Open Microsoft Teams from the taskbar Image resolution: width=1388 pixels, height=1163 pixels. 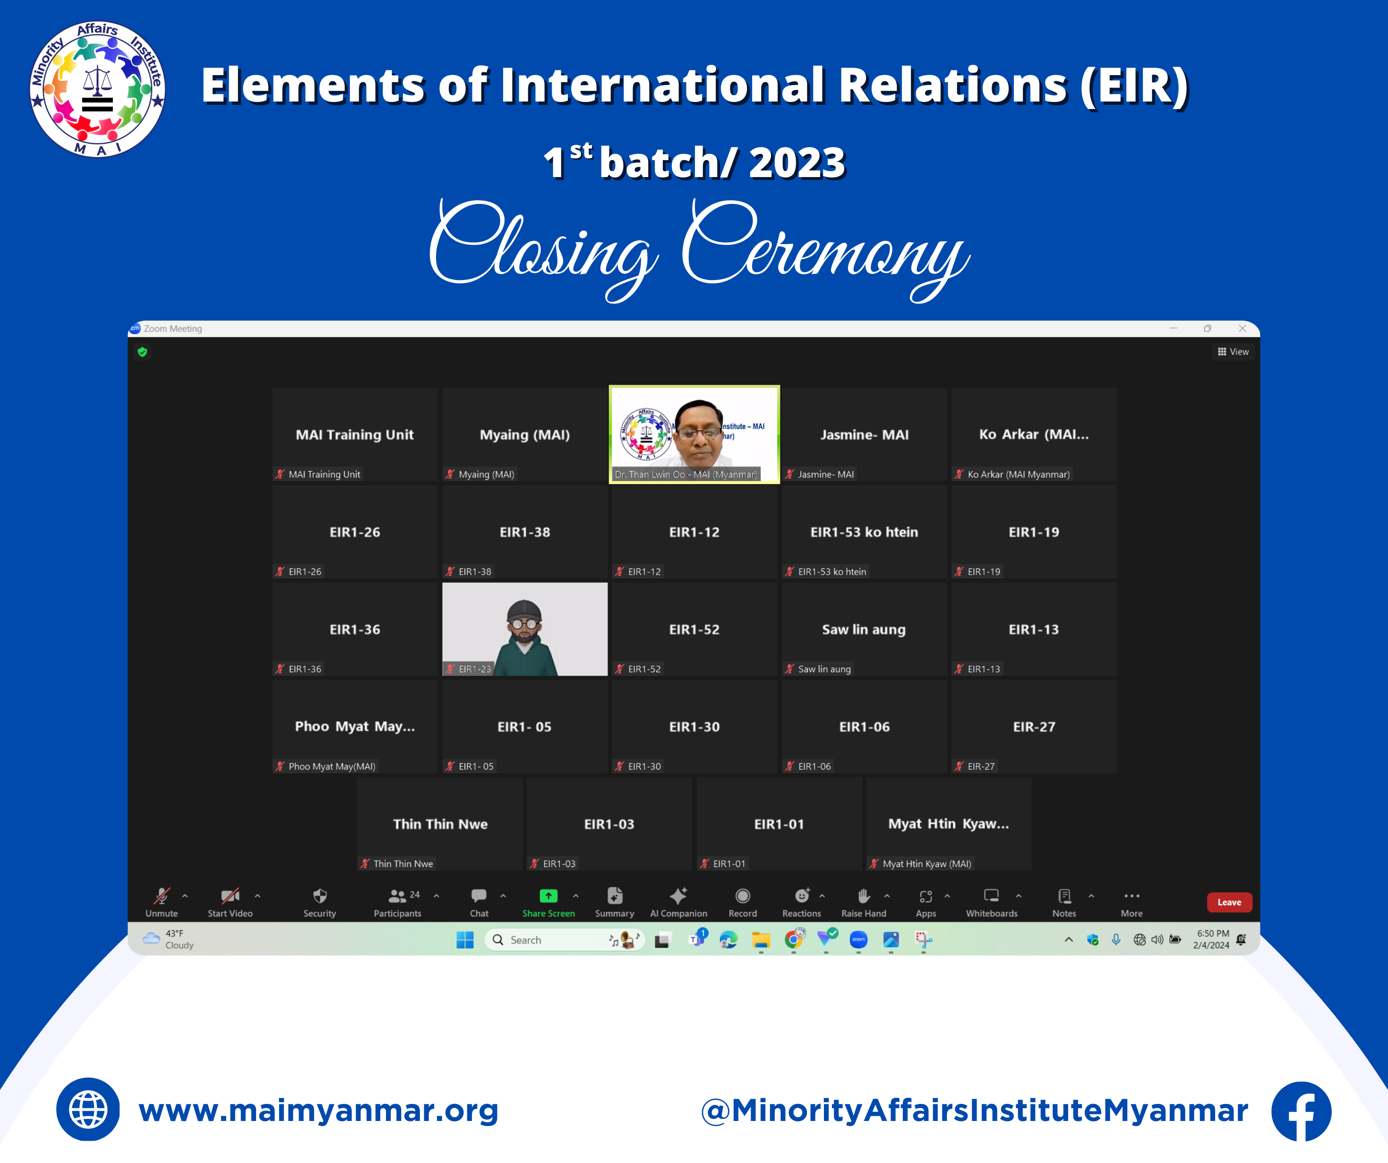(697, 938)
